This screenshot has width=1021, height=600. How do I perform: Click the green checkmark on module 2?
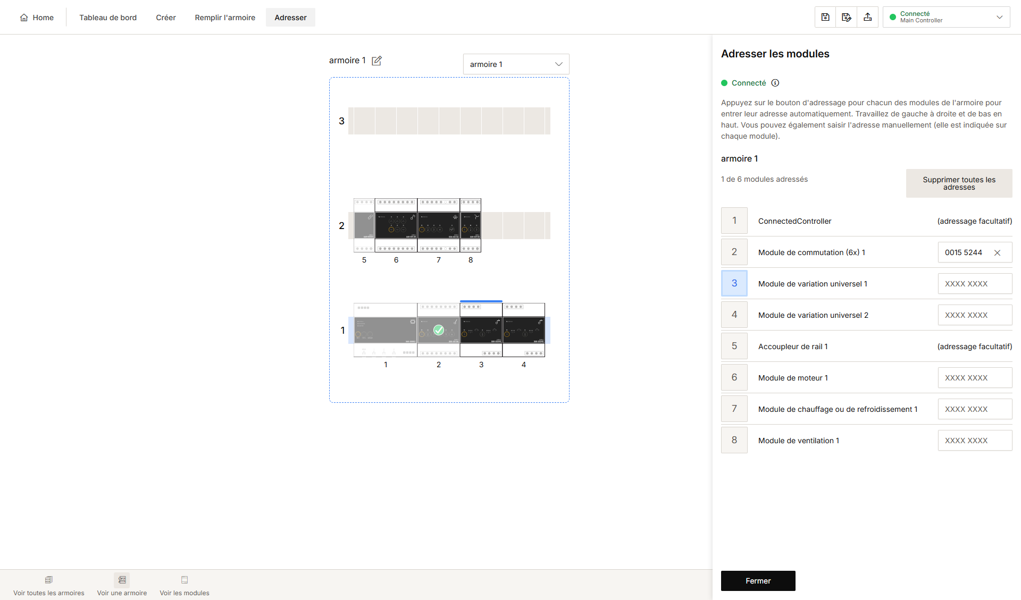click(439, 330)
